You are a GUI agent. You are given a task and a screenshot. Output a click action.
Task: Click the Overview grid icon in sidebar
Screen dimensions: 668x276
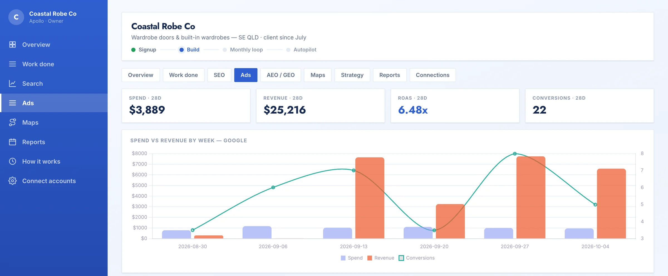coord(13,45)
